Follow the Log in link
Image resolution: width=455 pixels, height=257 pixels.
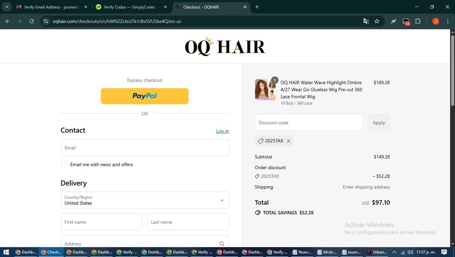222,131
